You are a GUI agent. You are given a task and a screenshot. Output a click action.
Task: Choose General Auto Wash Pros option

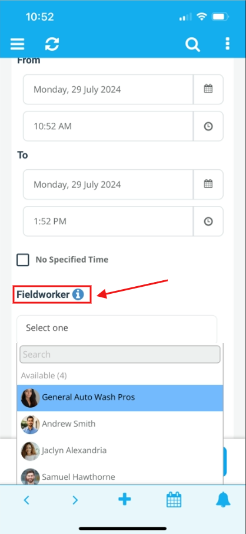click(120, 398)
